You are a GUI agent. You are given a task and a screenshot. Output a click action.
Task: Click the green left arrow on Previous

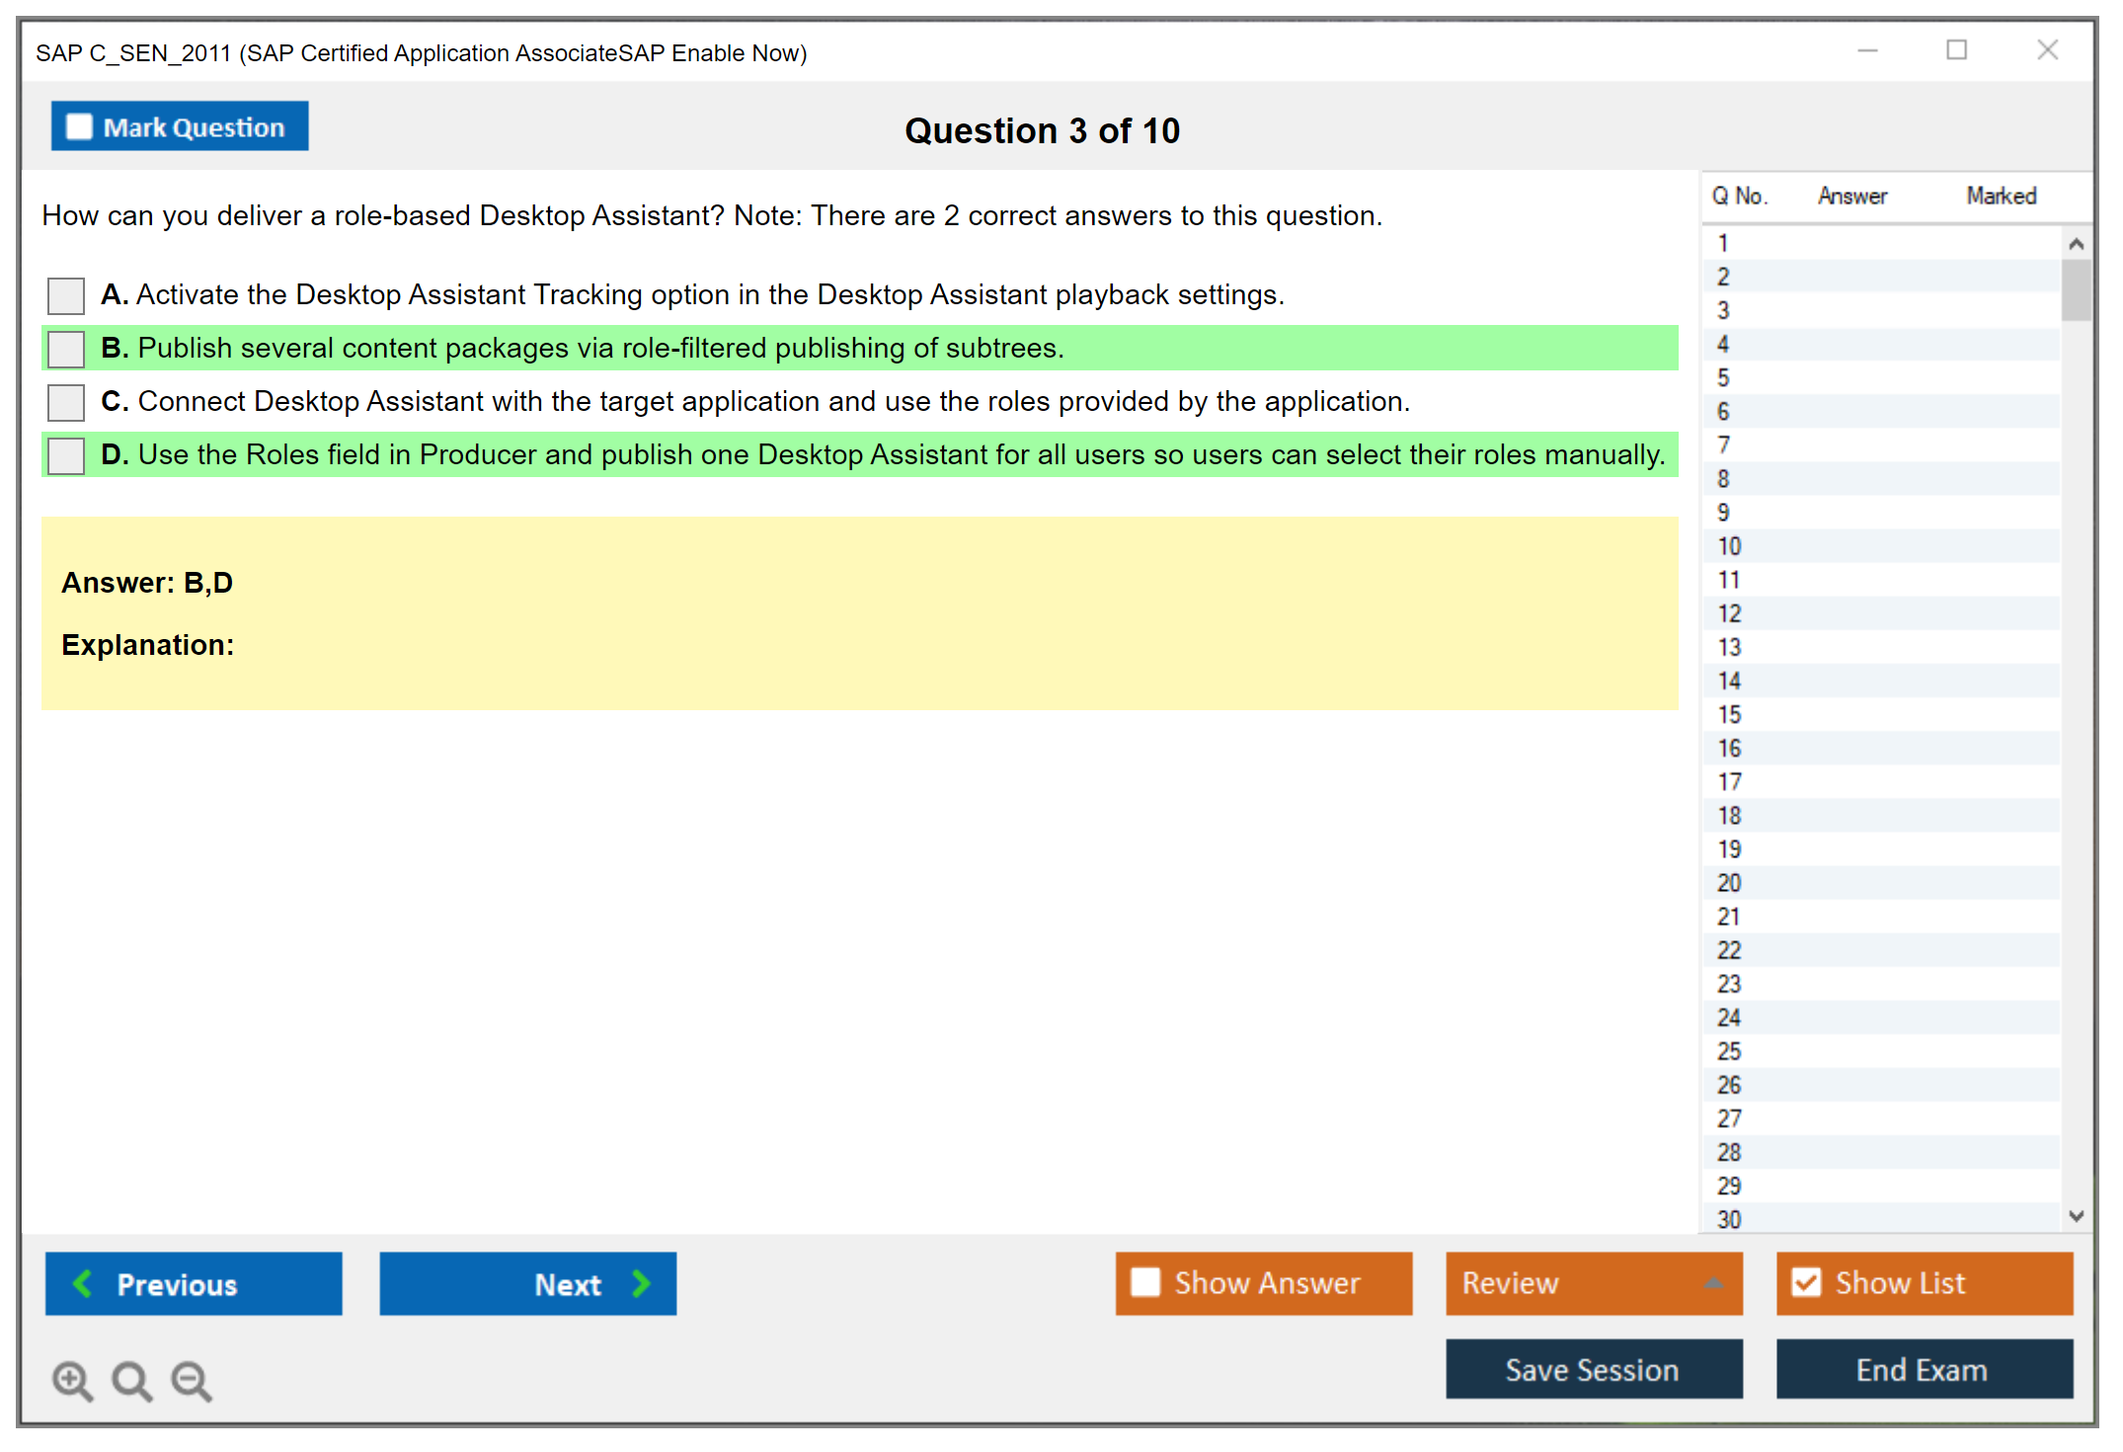[83, 1283]
